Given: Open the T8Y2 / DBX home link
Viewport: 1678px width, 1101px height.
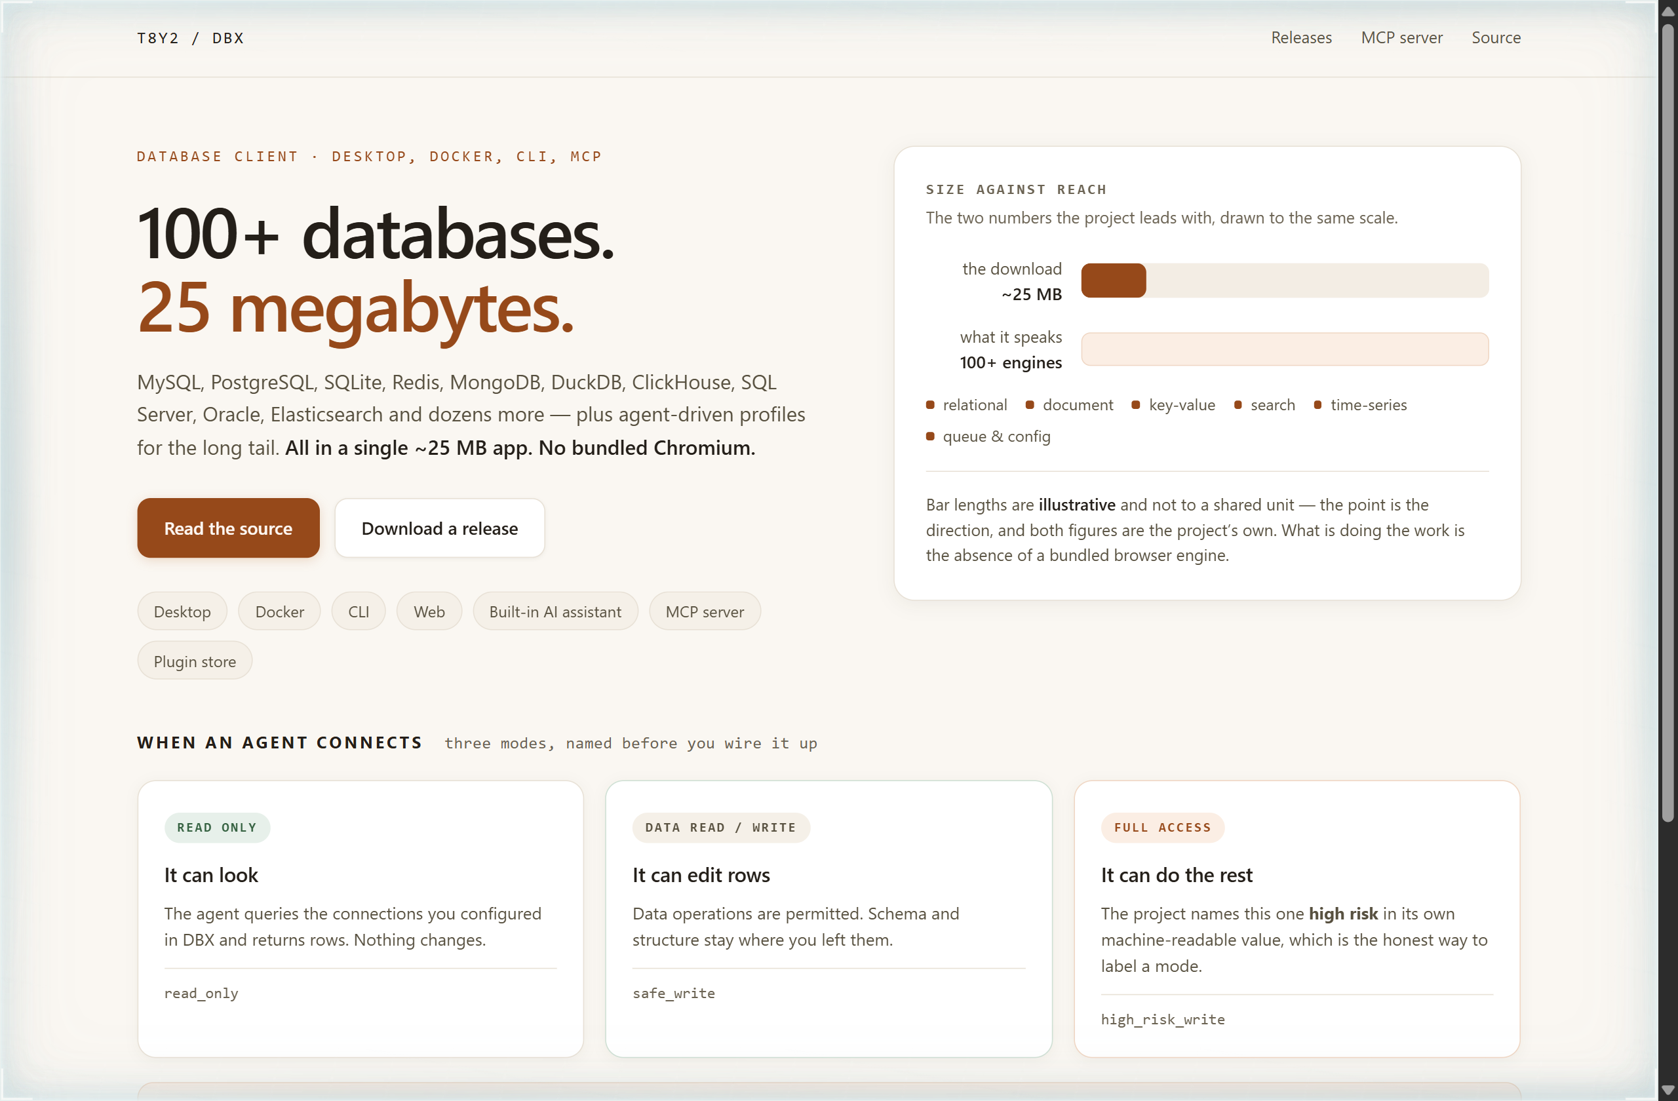Looking at the screenshot, I should [190, 38].
